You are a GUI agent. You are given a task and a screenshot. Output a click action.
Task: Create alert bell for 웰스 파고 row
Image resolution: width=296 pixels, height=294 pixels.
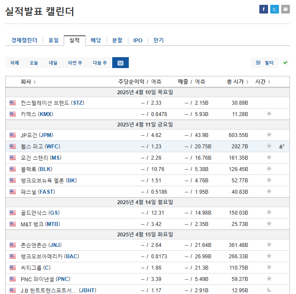(282, 146)
